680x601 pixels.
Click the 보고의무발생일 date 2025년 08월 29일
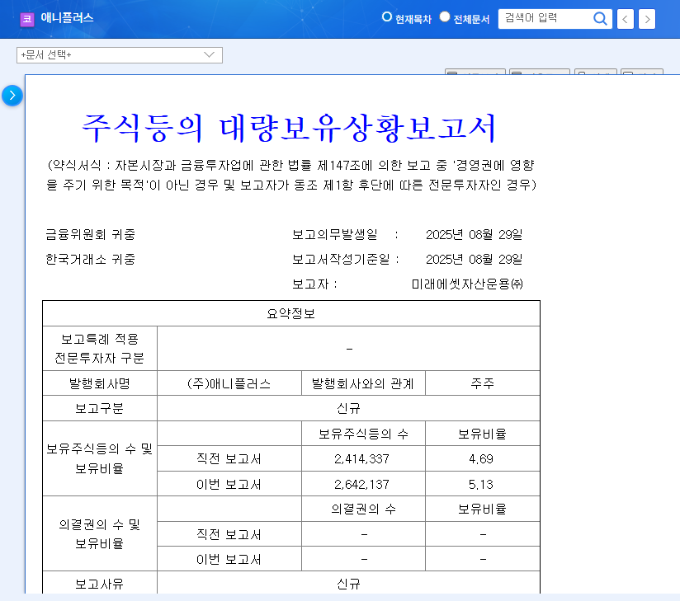(x=474, y=234)
